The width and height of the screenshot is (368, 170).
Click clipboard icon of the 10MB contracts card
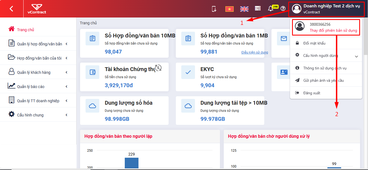(x=92, y=39)
